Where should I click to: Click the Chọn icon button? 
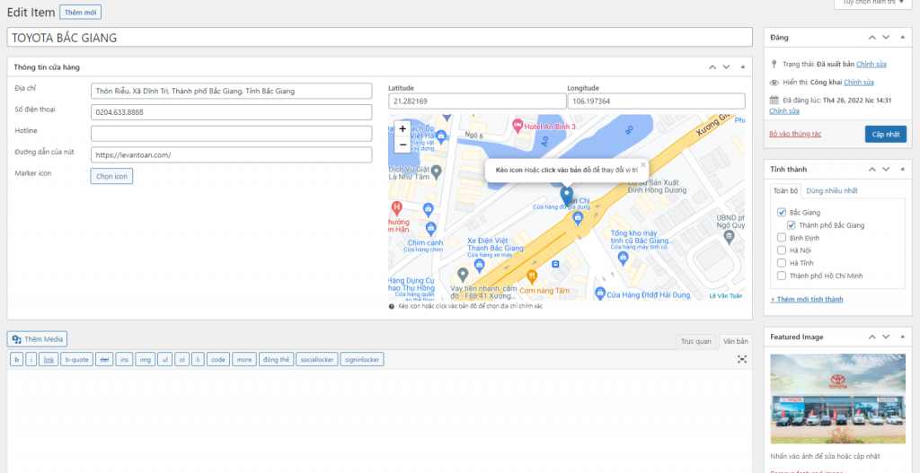111,176
